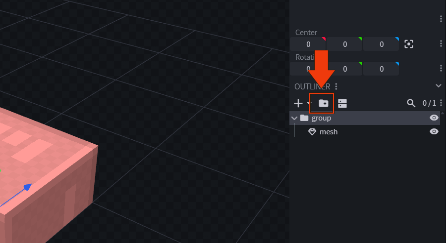Select the group item label in outliner
This screenshot has height=243, width=446.
[x=321, y=118]
